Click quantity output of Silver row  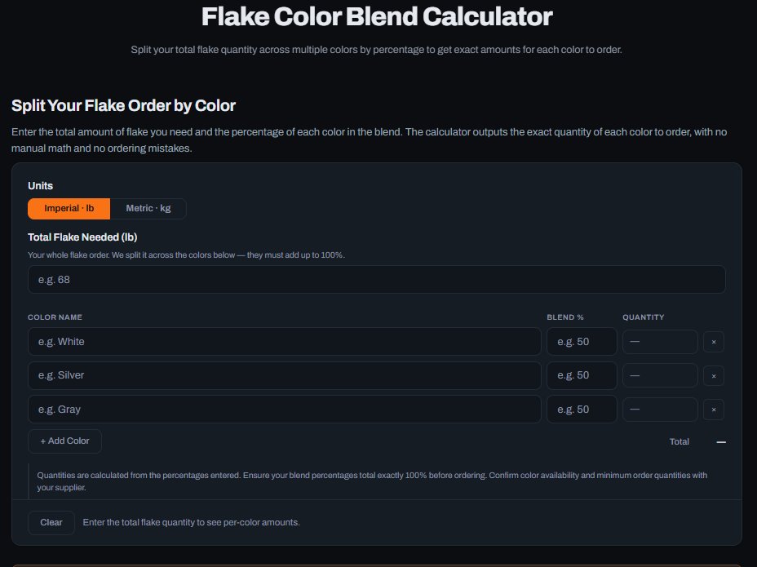[x=660, y=375]
